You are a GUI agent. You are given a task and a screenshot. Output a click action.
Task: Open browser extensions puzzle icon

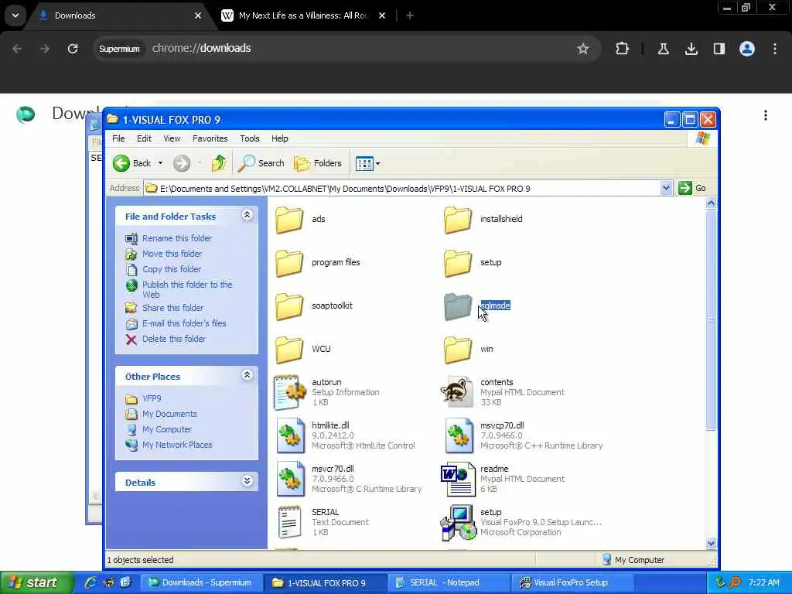pos(623,49)
